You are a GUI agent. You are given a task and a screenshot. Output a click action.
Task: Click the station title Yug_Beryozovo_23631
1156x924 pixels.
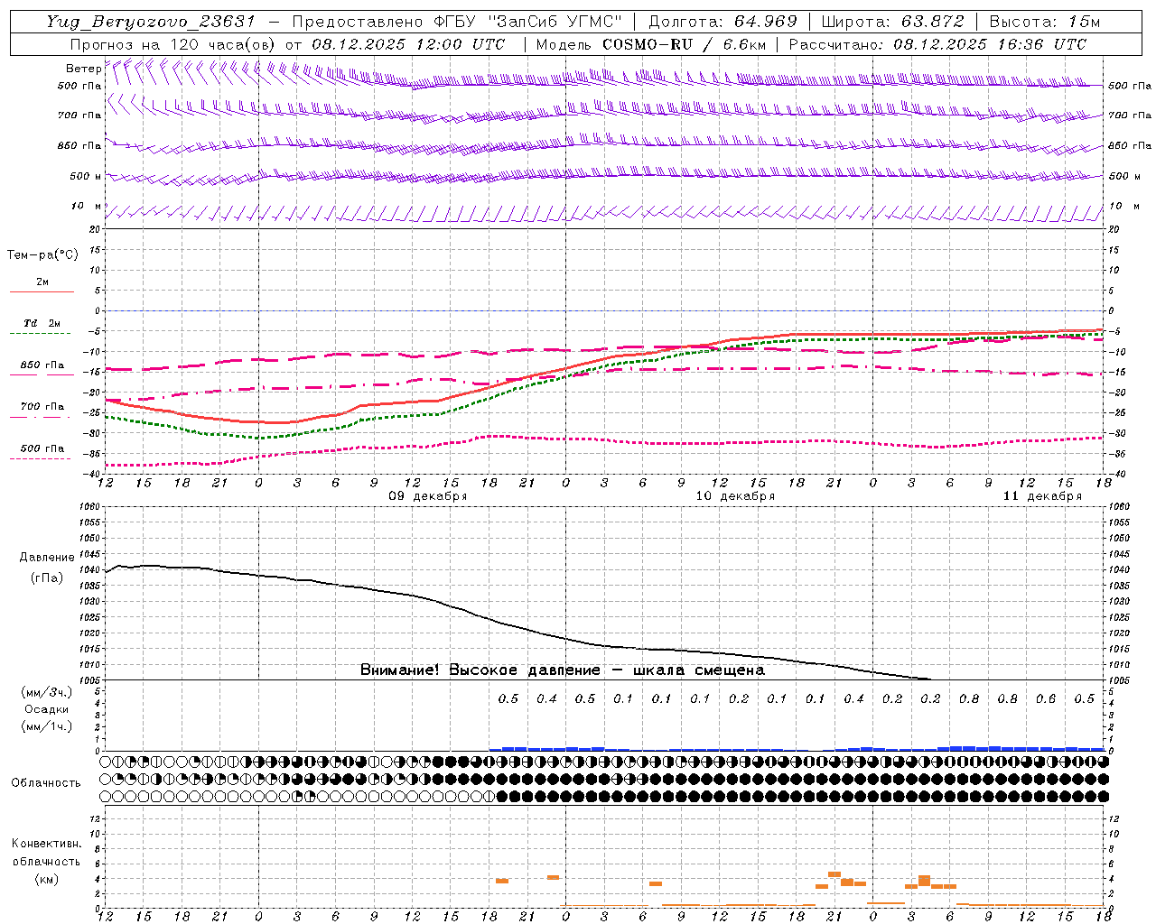pos(151,22)
